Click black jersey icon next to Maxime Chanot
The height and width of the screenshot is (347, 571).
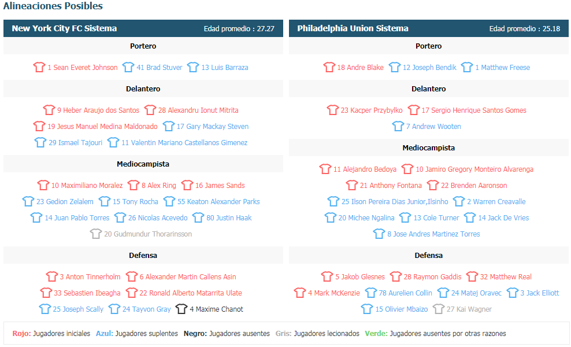tap(181, 309)
